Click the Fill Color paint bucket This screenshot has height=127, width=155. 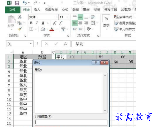43,29
